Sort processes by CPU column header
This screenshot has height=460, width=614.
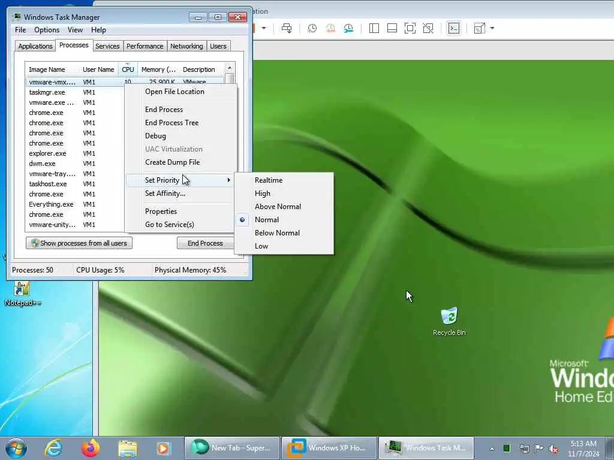click(x=128, y=69)
